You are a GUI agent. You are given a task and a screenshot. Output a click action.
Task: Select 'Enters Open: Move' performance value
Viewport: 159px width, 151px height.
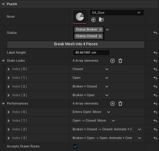pos(87,112)
